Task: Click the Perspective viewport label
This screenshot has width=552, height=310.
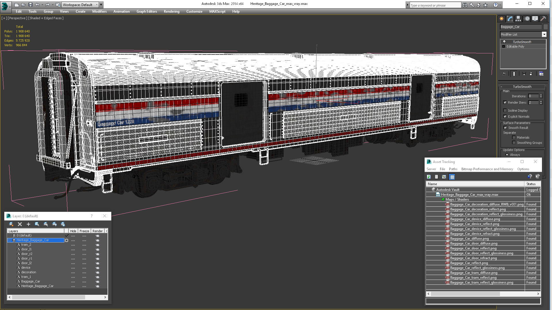Action: click(x=18, y=18)
